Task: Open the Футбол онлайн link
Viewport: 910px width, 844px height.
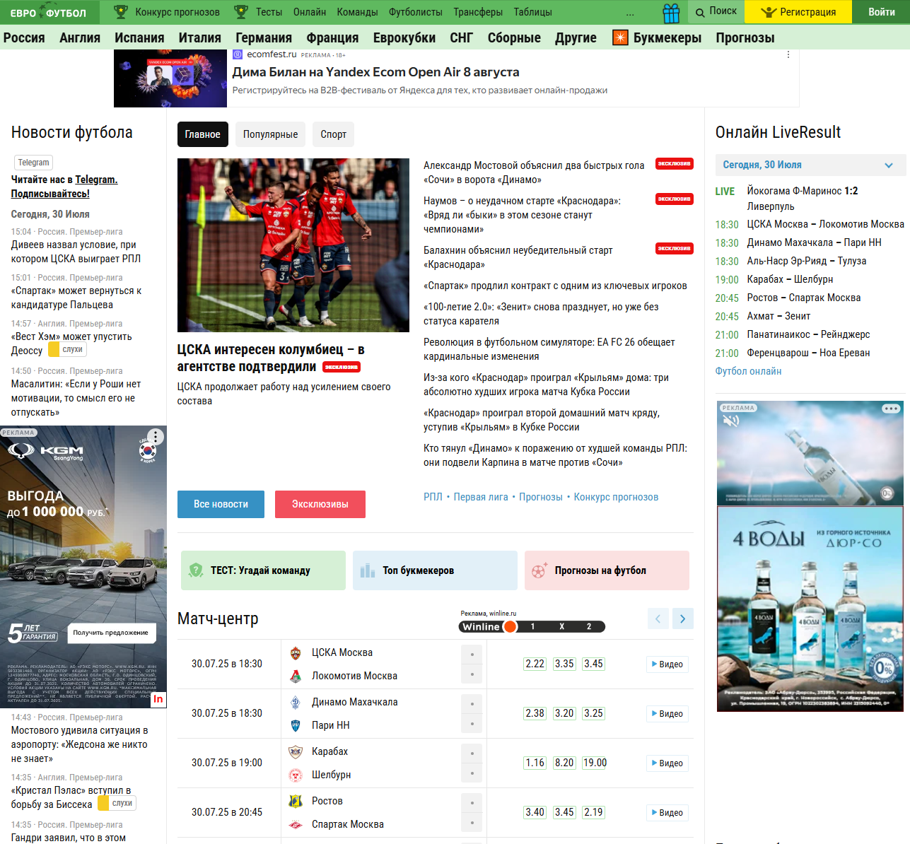Action: [748, 371]
